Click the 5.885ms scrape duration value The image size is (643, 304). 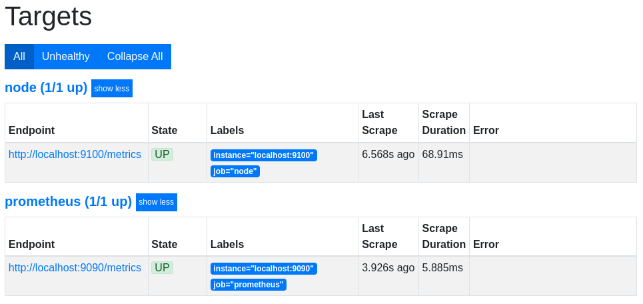(442, 268)
